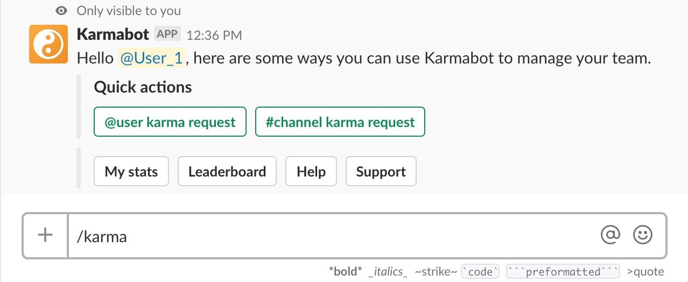Screen dimensions: 688x282
Task: Open the @User_1 mention link
Action: pyautogui.click(x=152, y=58)
